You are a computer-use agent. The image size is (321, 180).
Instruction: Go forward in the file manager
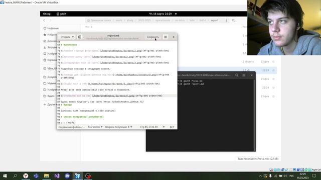[x=50, y=20]
